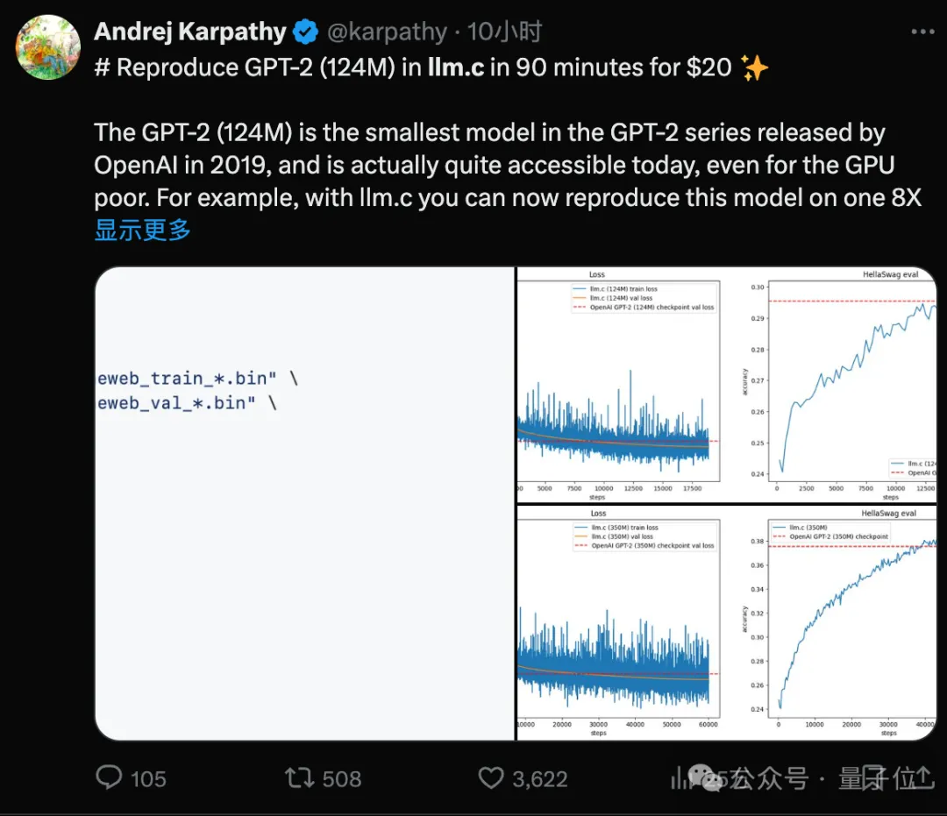
Task: Open Andrej Karpathy's profile name
Action: point(191,32)
